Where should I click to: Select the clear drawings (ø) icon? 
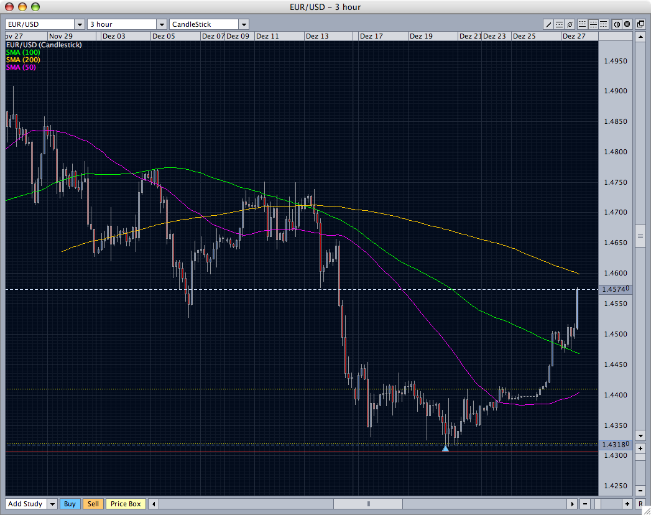pos(570,24)
